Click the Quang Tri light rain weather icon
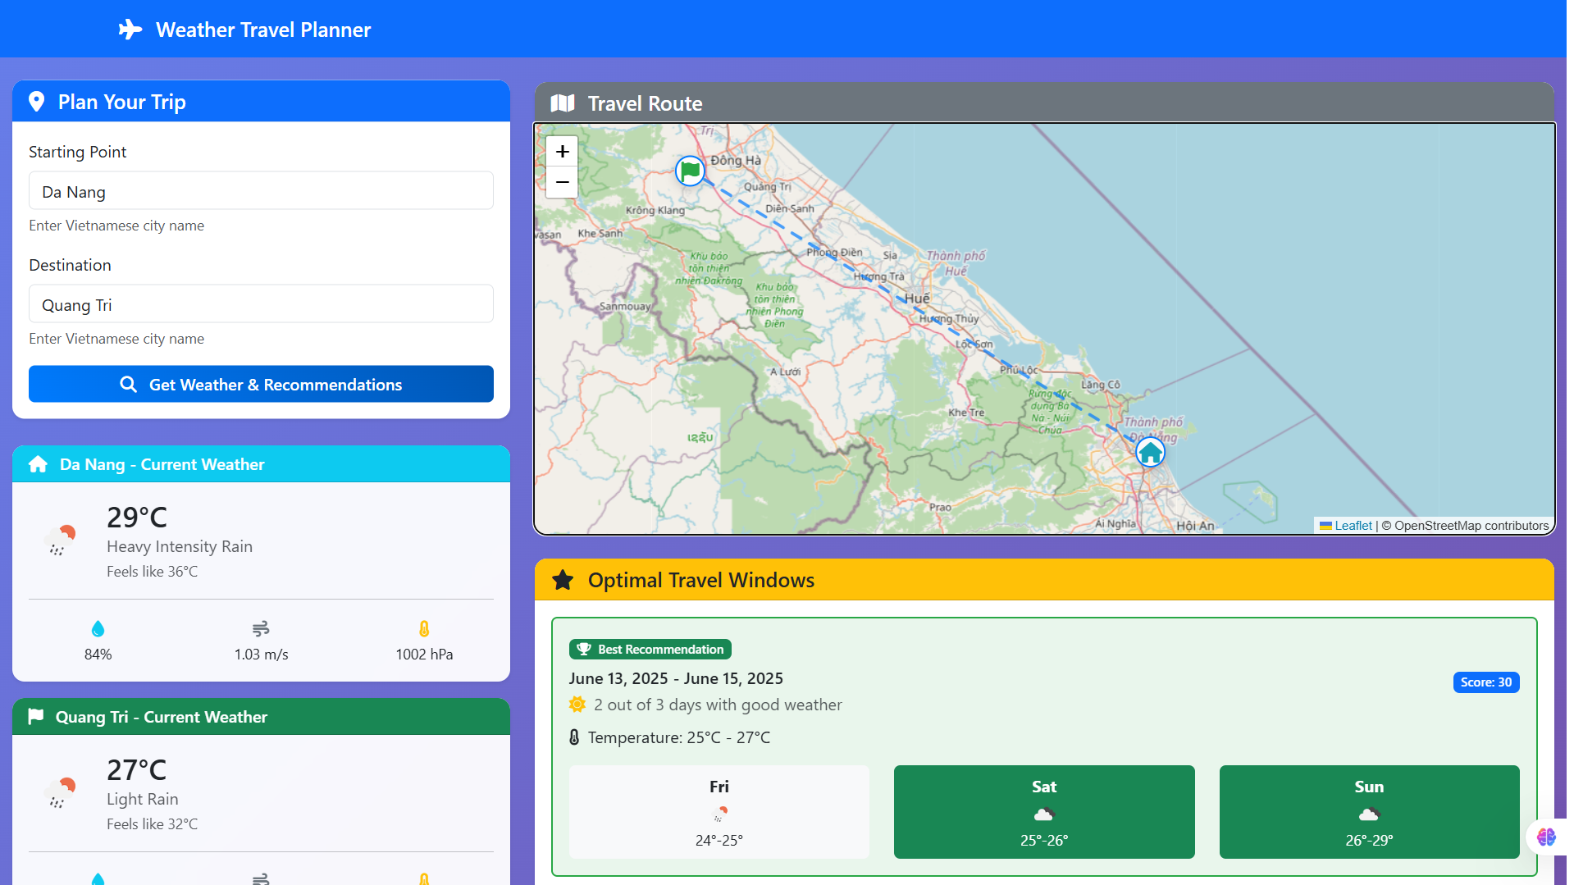The width and height of the screenshot is (1574, 885). (x=60, y=792)
